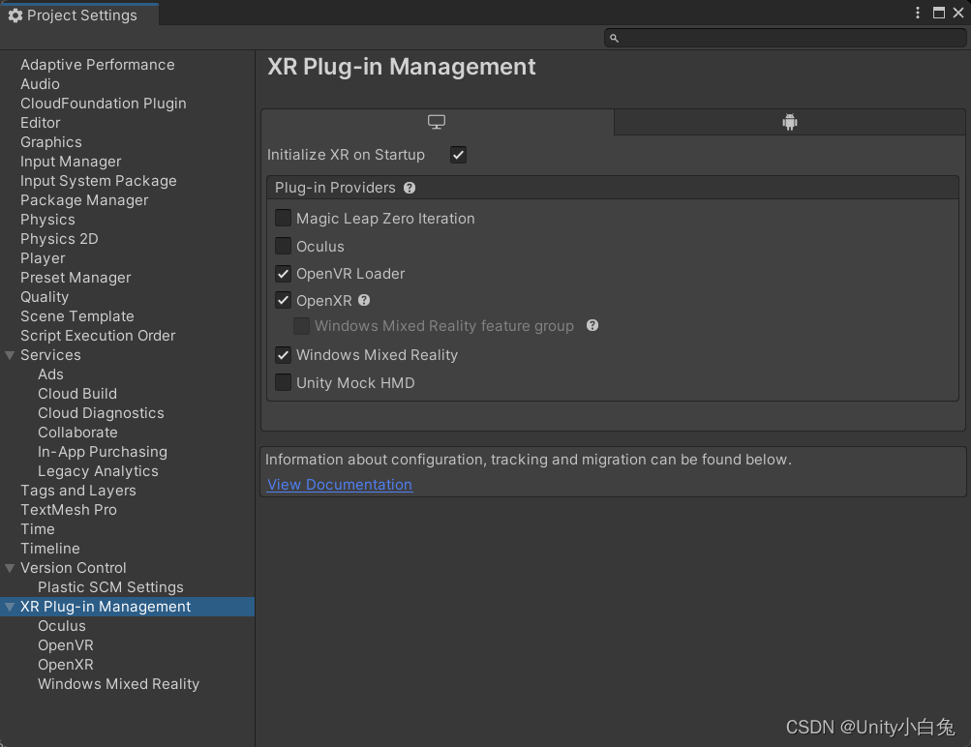Viewport: 971px width, 747px height.
Task: Go to Player settings
Action: point(43,258)
